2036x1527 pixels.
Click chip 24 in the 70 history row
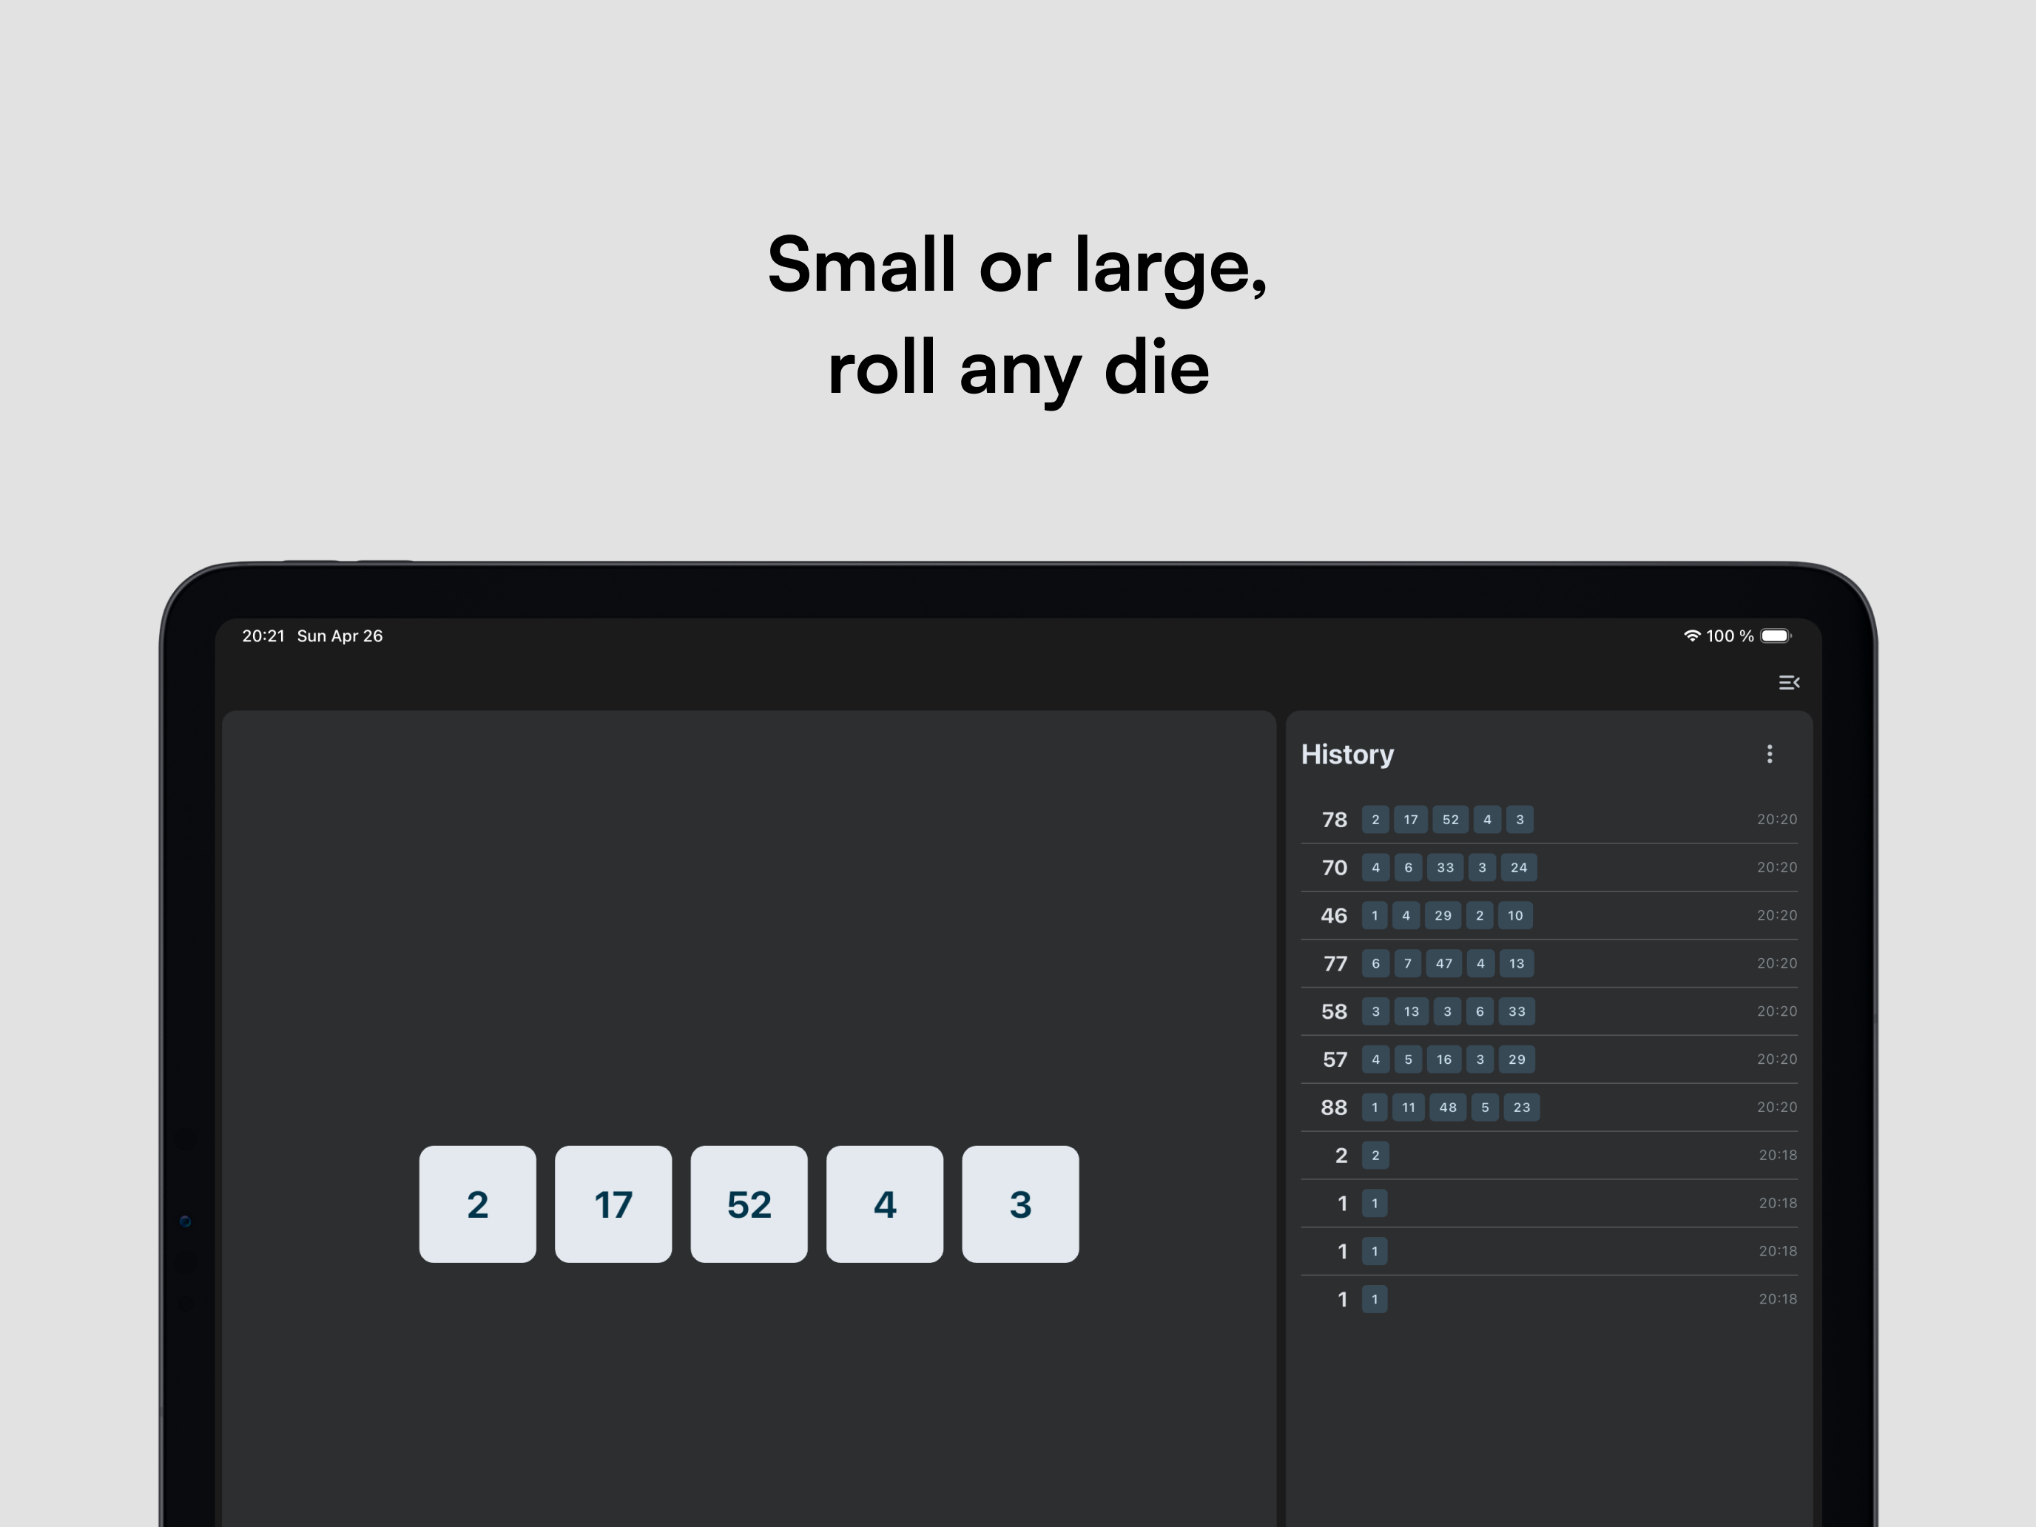pyautogui.click(x=1519, y=867)
